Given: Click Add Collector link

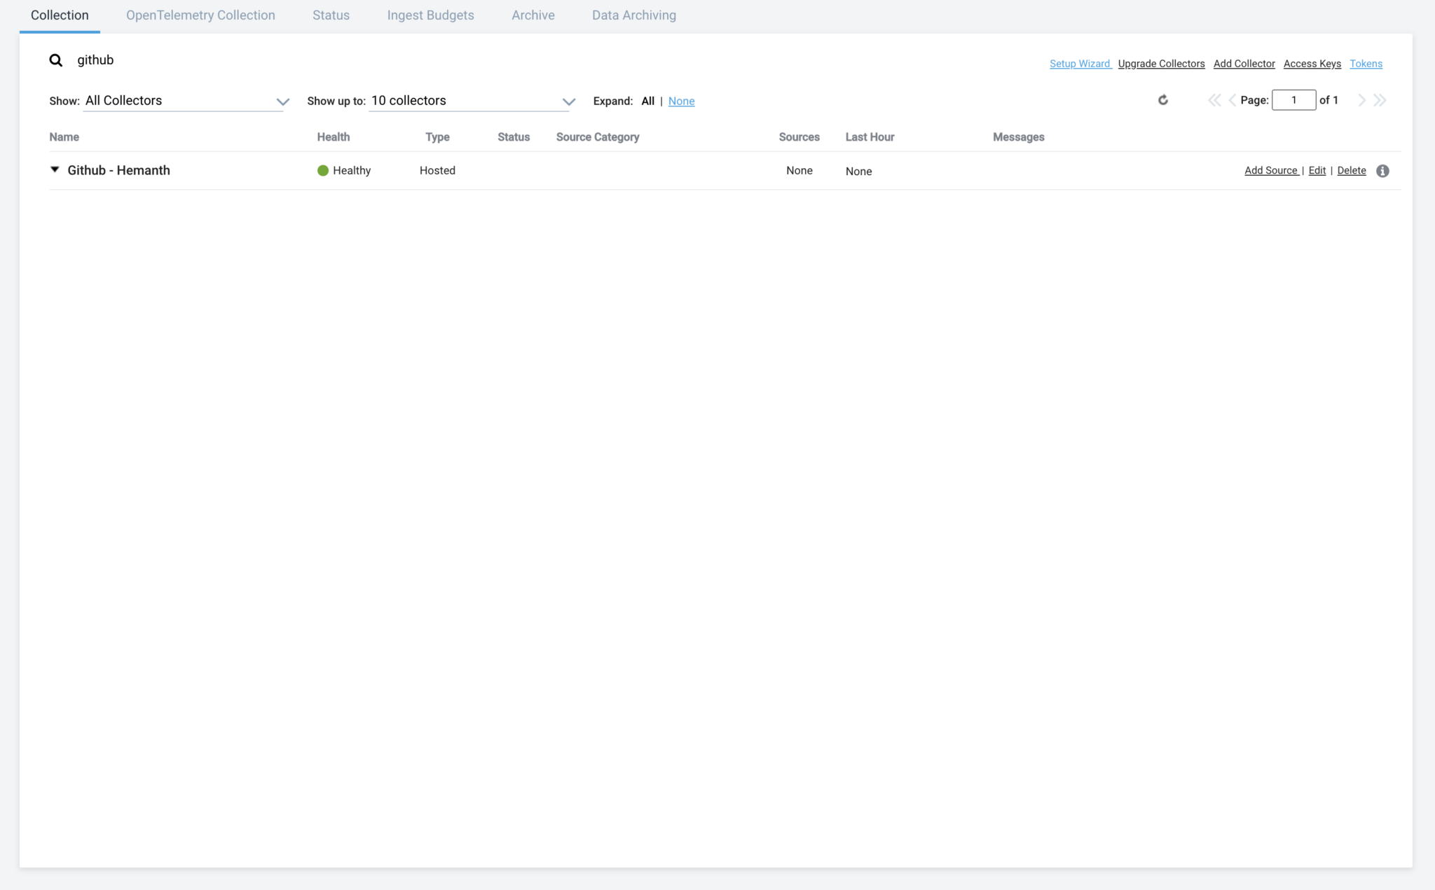Looking at the screenshot, I should pyautogui.click(x=1244, y=64).
